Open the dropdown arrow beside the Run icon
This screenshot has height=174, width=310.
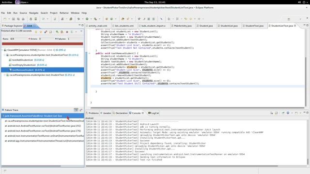[x=91, y=19]
